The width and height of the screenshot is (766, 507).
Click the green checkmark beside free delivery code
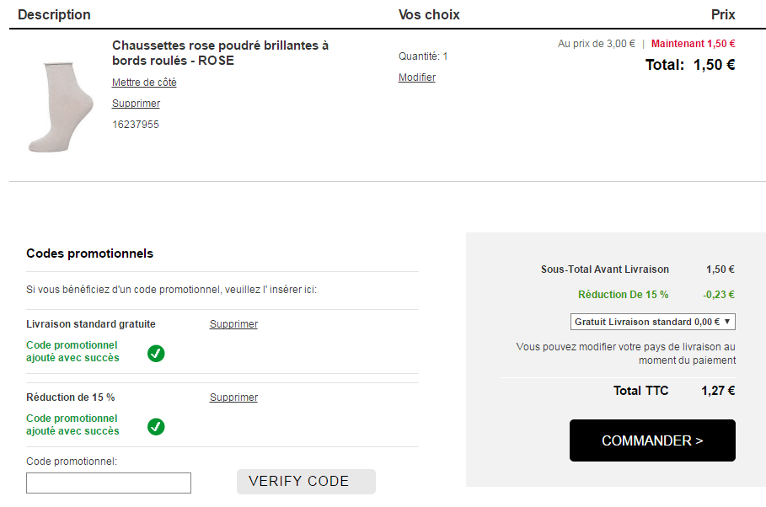pyautogui.click(x=156, y=354)
